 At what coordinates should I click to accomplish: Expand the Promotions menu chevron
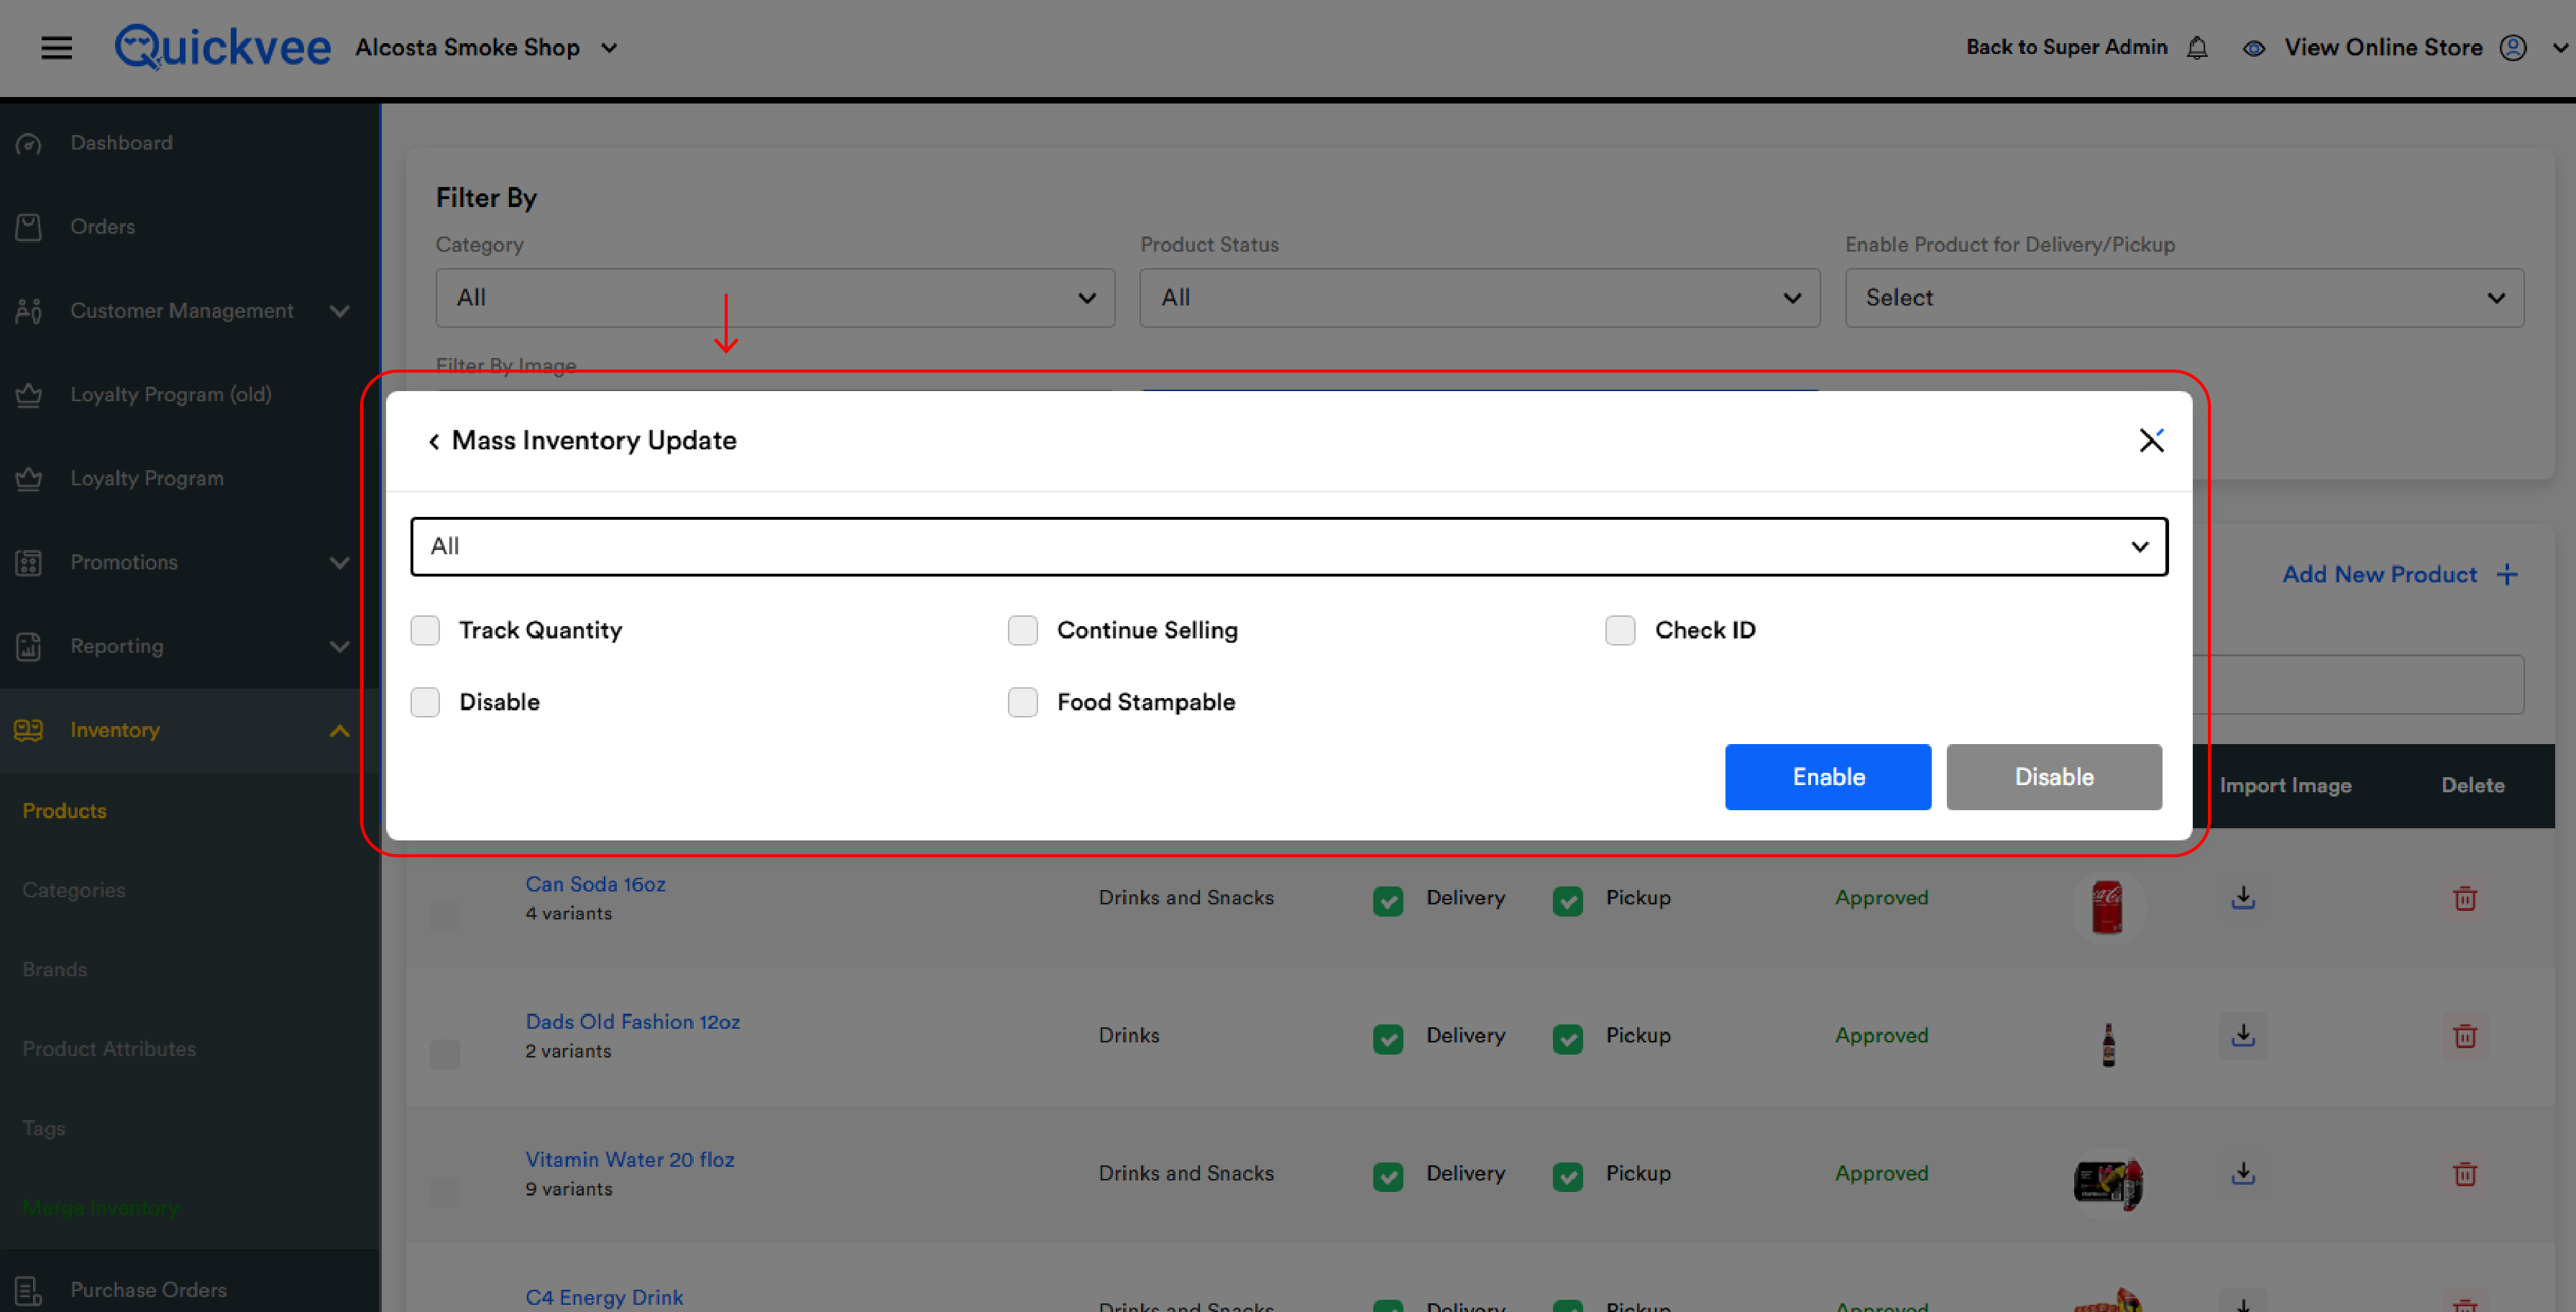[x=339, y=563]
